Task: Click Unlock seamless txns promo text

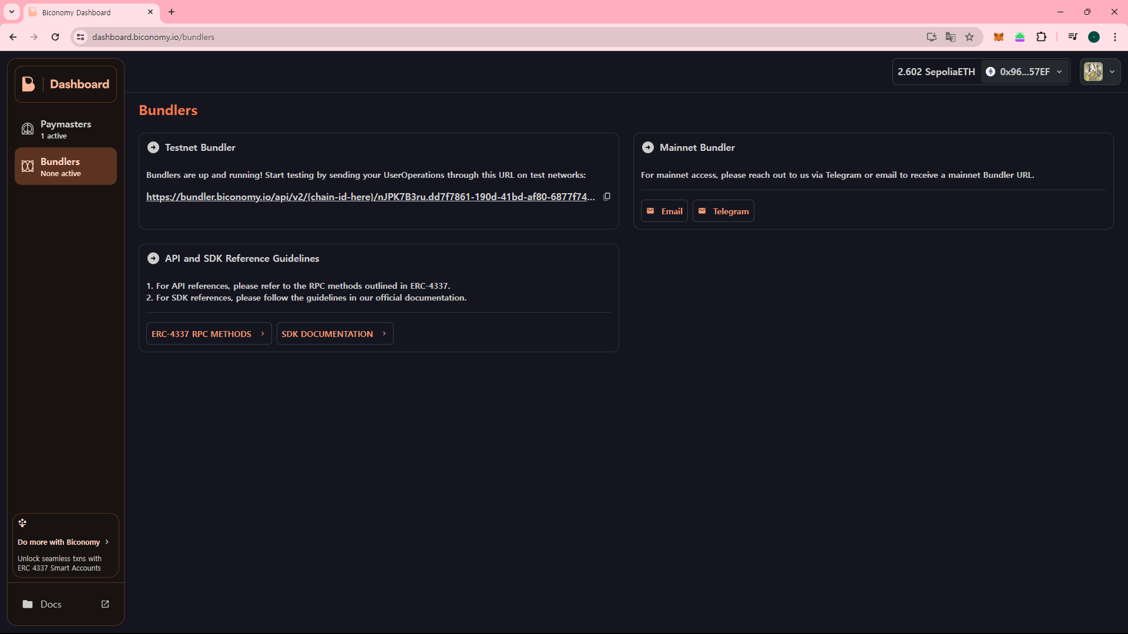Action: [59, 564]
